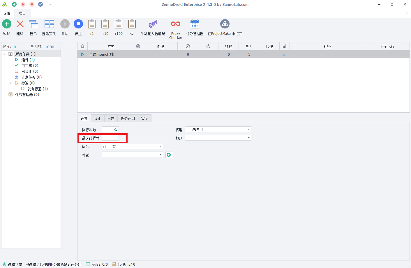
Task: Click 在ProjectMaker中打开 icon
Action: (x=225, y=24)
